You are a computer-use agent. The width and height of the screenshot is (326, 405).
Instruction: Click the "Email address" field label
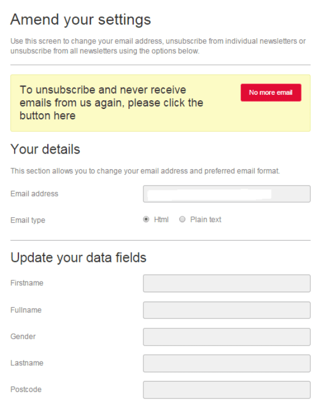tap(34, 194)
